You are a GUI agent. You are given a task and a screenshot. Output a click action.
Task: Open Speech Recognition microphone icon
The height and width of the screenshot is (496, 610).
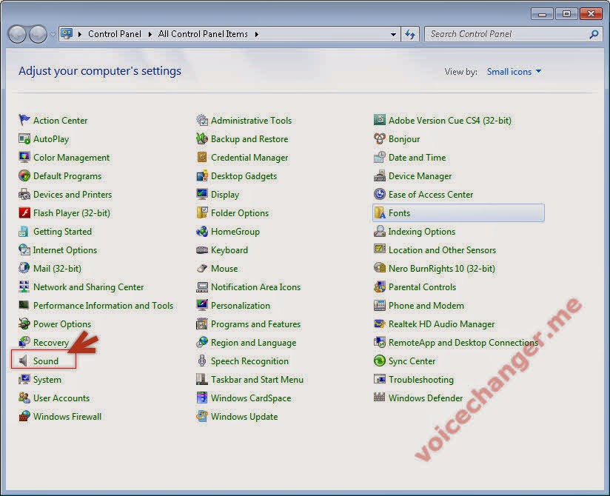(202, 361)
